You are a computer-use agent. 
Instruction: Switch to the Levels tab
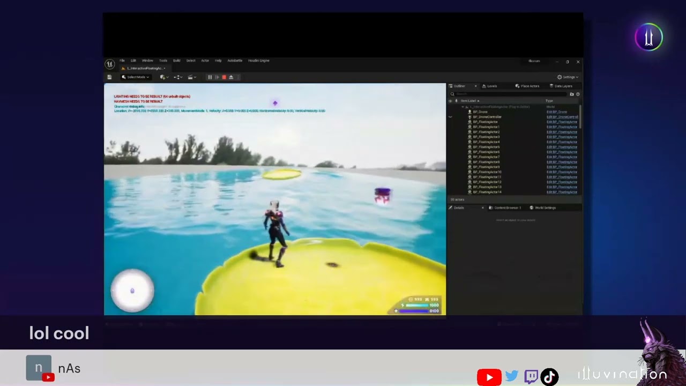tap(489, 86)
